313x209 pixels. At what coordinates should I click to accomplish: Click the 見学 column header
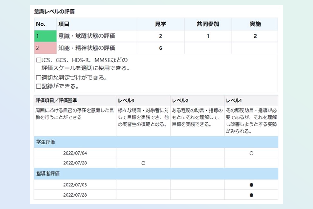160,24
